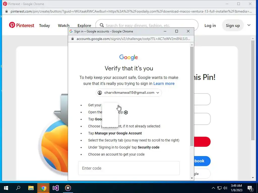Click the 'Verify that it's you' heading

click(129, 68)
